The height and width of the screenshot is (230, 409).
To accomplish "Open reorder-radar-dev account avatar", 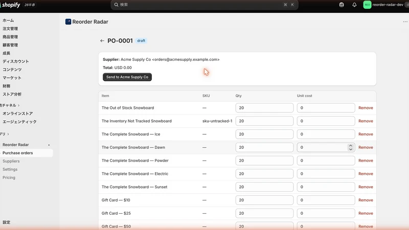I will click(x=367, y=5).
